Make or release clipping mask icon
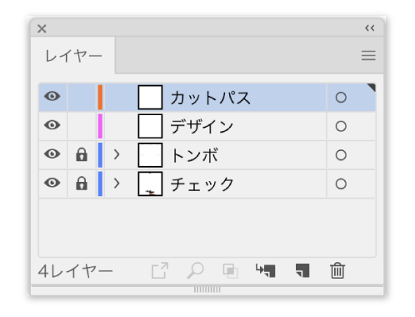This screenshot has width=415, height=317. tap(230, 270)
